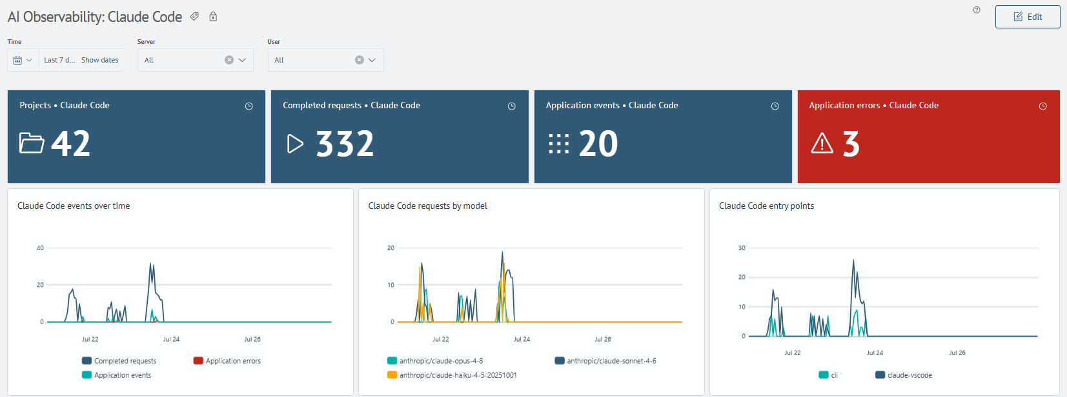The image size is (1067, 397).
Task: Toggle the Completed requests legend swatch
Action: pyautogui.click(x=86, y=361)
